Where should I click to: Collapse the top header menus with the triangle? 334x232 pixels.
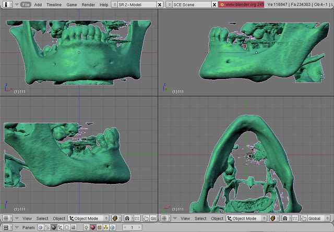pyautogui.click(x=17, y=5)
